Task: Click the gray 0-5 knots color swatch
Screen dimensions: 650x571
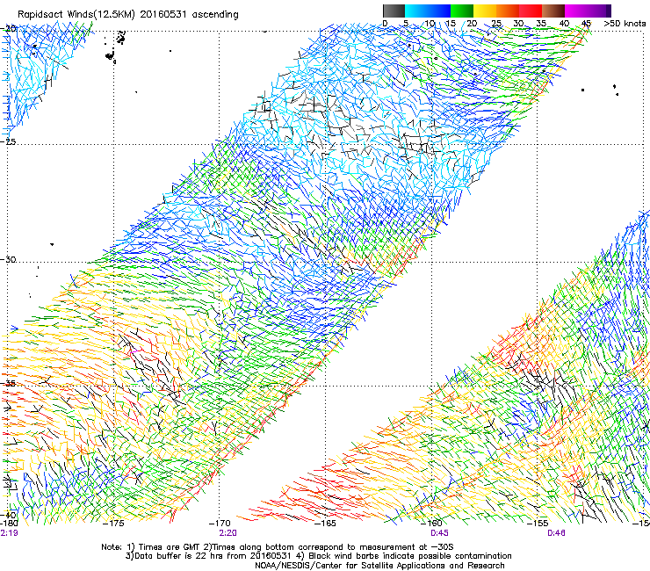Action: pyautogui.click(x=394, y=11)
